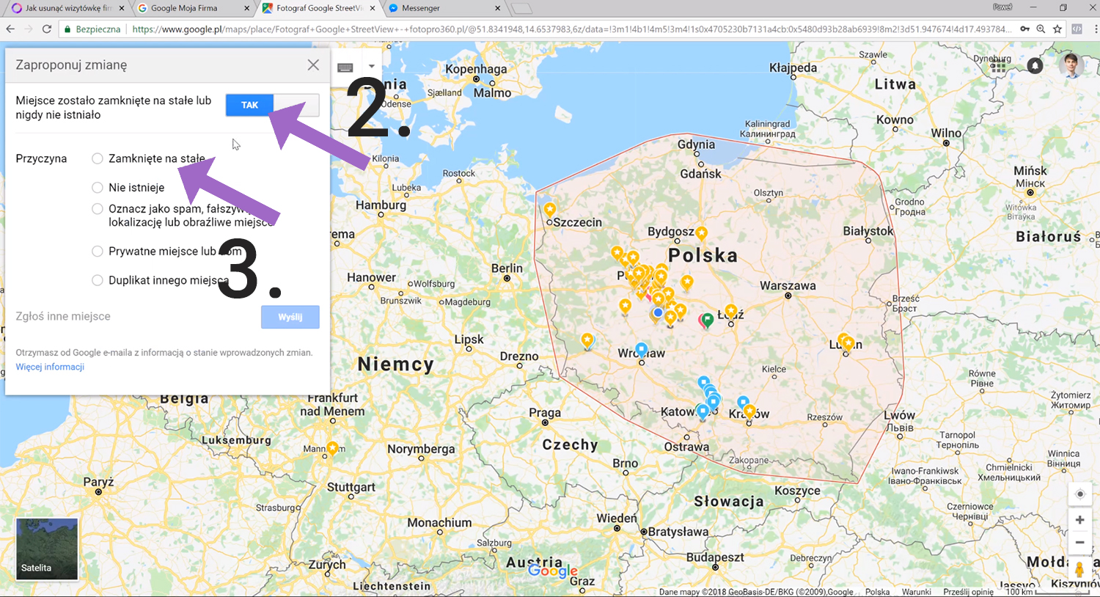Open the Google apps grid icon
1100x597 pixels.
(x=998, y=65)
